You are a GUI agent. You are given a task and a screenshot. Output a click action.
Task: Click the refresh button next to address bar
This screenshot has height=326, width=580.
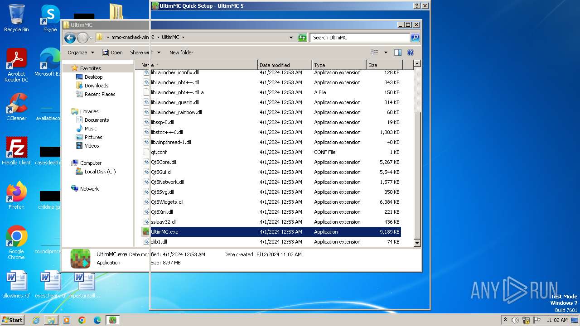tap(302, 38)
